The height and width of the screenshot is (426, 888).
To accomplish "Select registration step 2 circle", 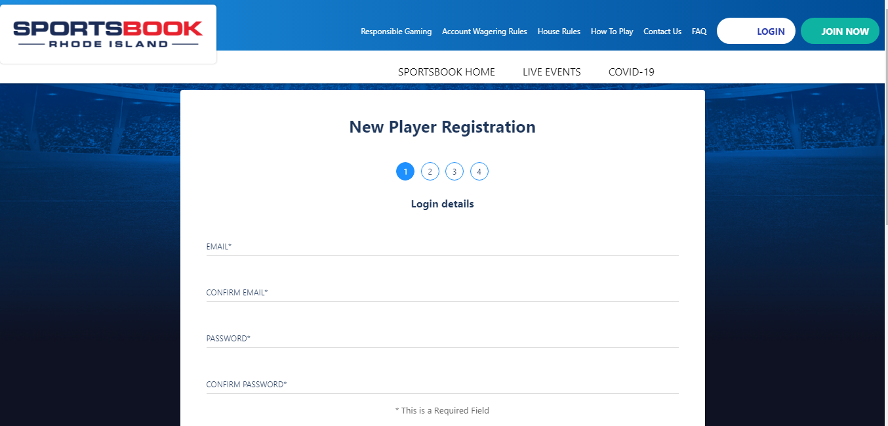I will 430,171.
